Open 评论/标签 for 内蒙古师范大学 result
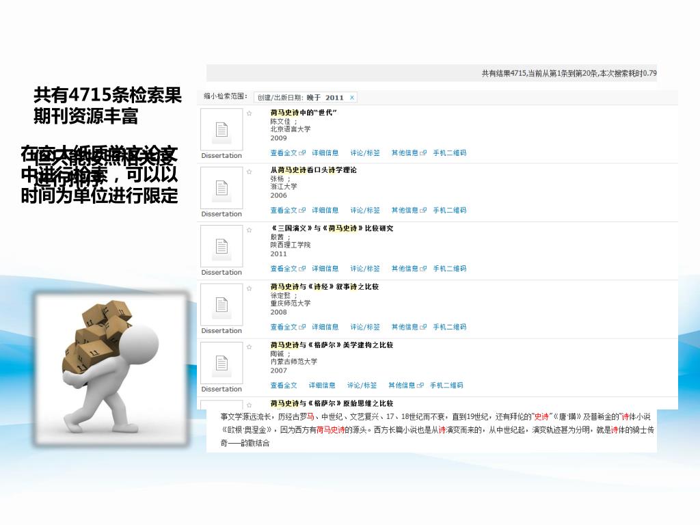This screenshot has height=525, width=700. 362,386
